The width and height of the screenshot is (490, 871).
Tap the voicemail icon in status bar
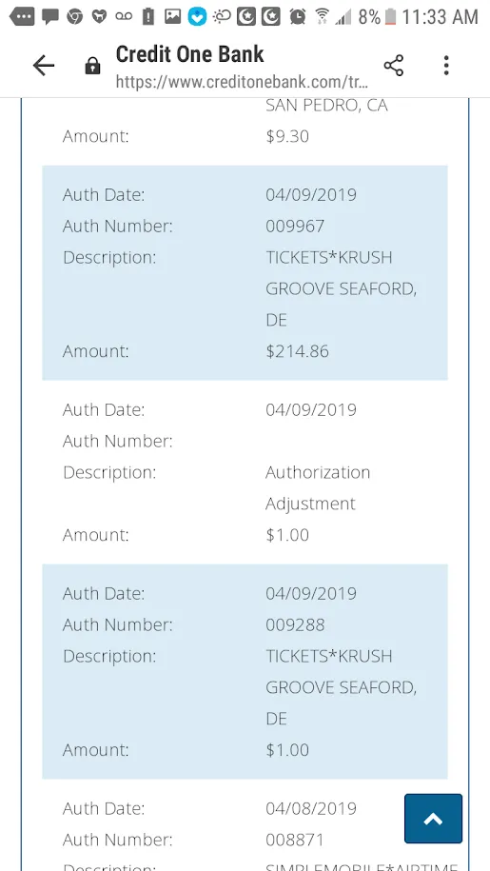pyautogui.click(x=123, y=17)
